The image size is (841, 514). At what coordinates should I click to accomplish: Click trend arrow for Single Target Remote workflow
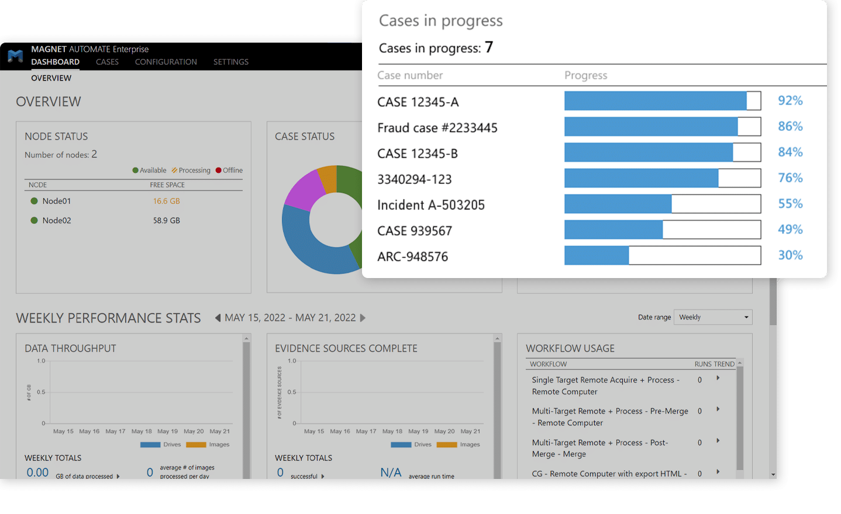click(718, 378)
